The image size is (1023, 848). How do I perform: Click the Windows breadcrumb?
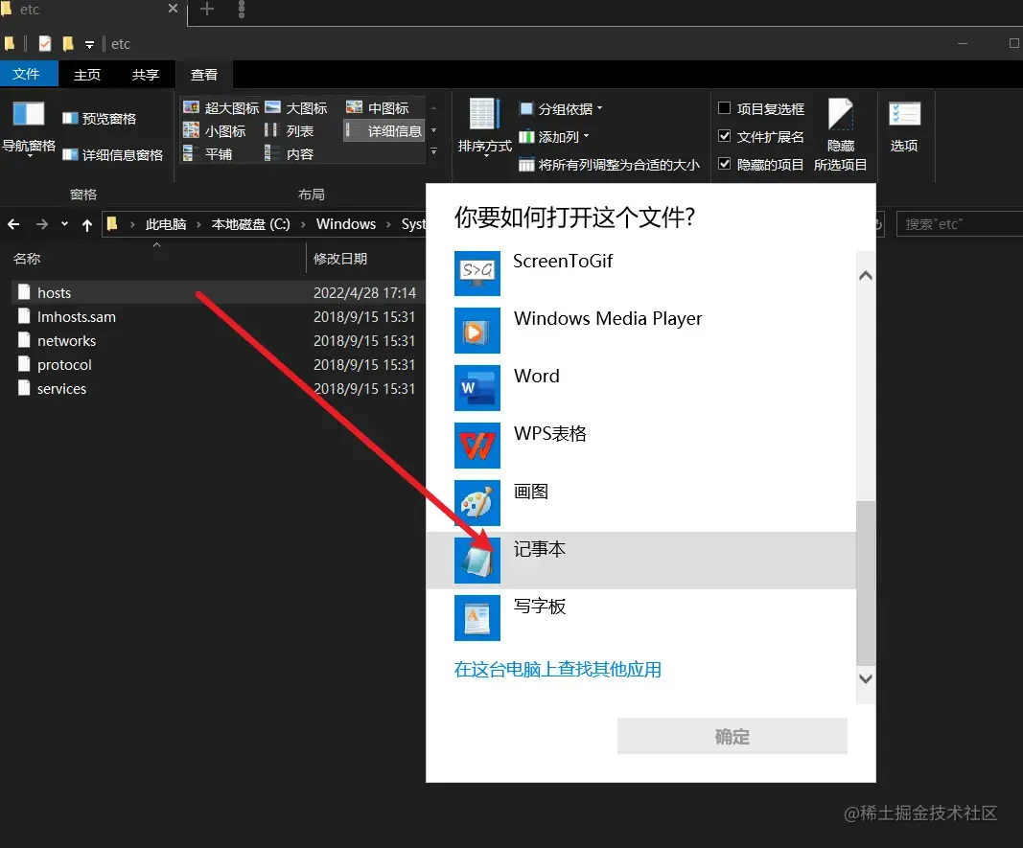[346, 224]
